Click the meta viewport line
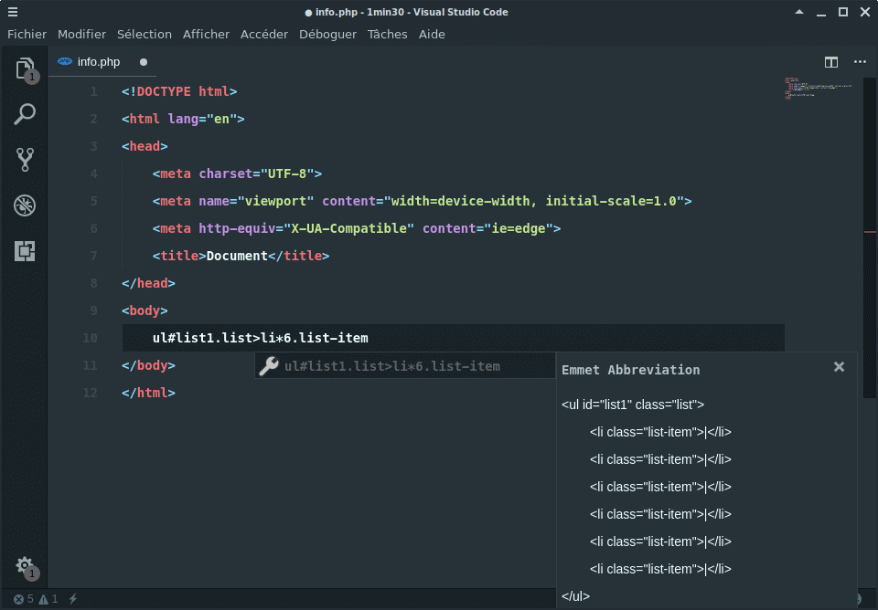The height and width of the screenshot is (610, 878). click(423, 201)
